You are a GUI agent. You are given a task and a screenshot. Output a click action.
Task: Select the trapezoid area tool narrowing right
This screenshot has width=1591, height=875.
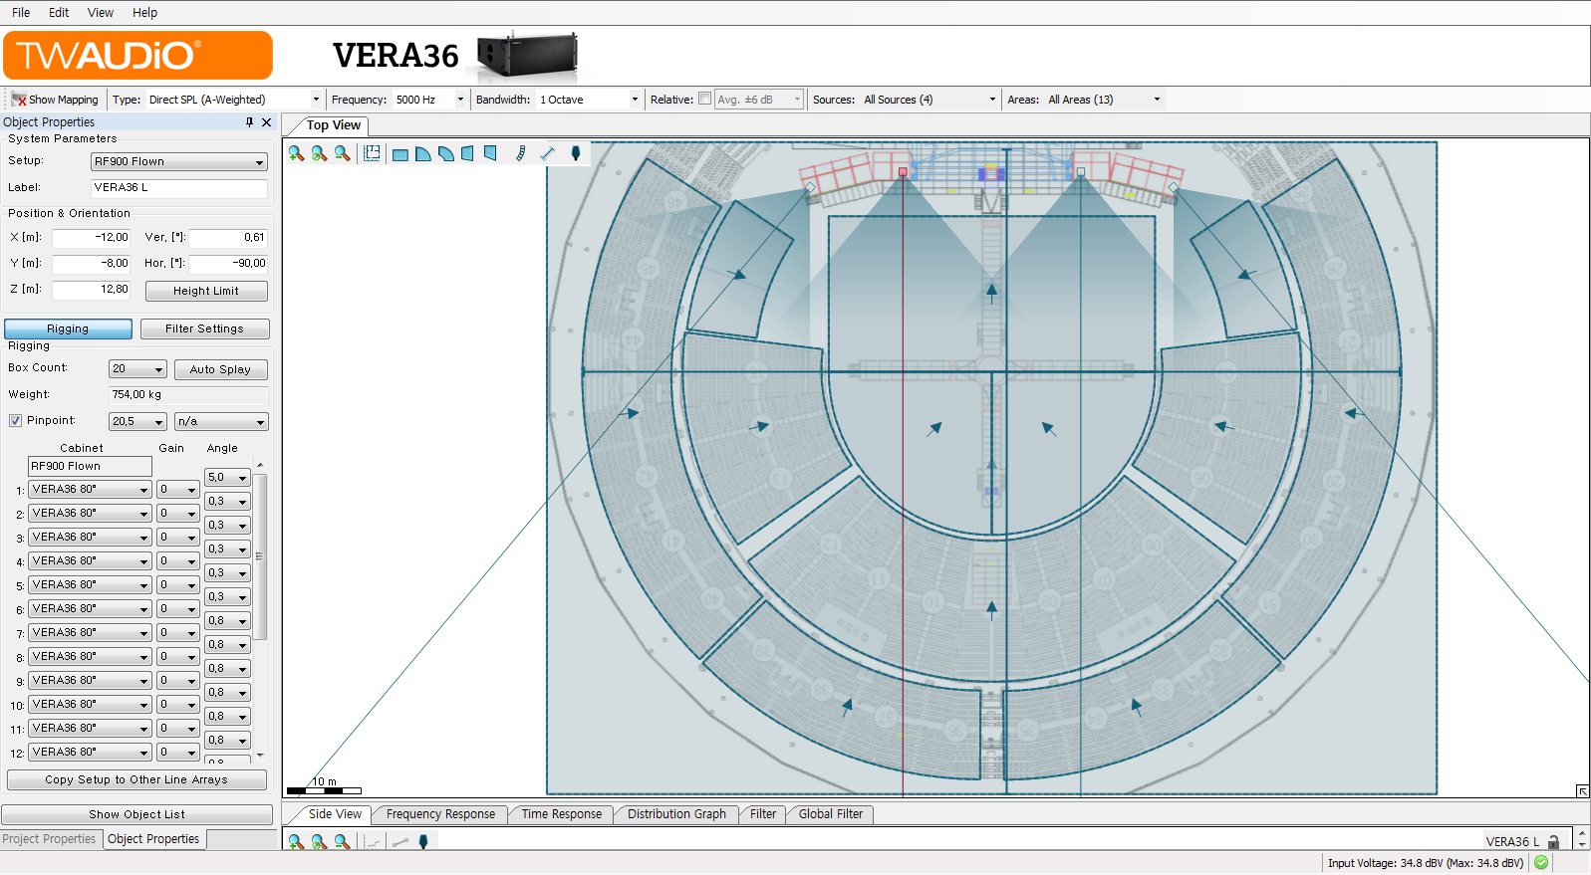[x=490, y=153]
